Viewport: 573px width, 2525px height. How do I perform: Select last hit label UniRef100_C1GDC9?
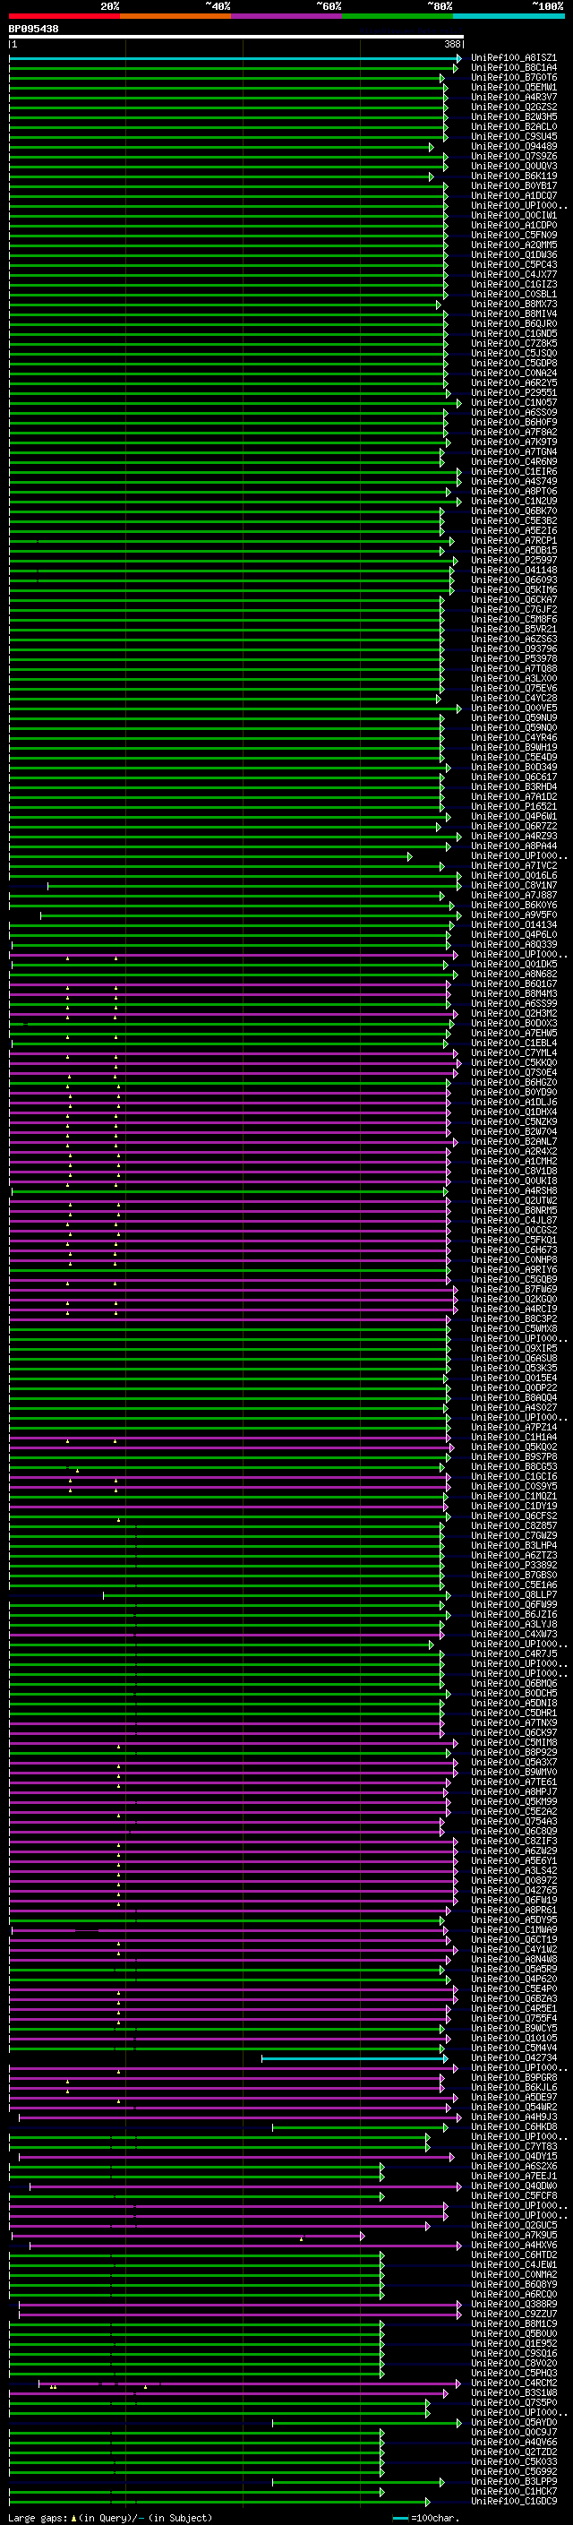tap(513, 2503)
